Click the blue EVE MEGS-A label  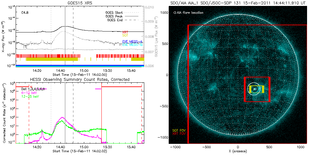coord(130,41)
